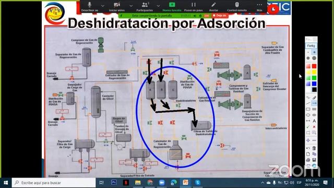This screenshot has width=334, height=188.
Task: Open the Windows Start menu
Action: click(6, 183)
